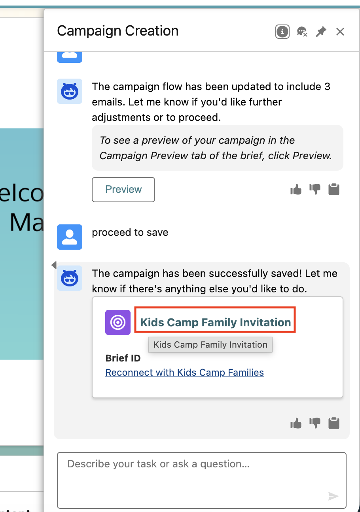Close the Campaign Creation panel
Viewport: 360px width, 512px height.
pyautogui.click(x=340, y=32)
